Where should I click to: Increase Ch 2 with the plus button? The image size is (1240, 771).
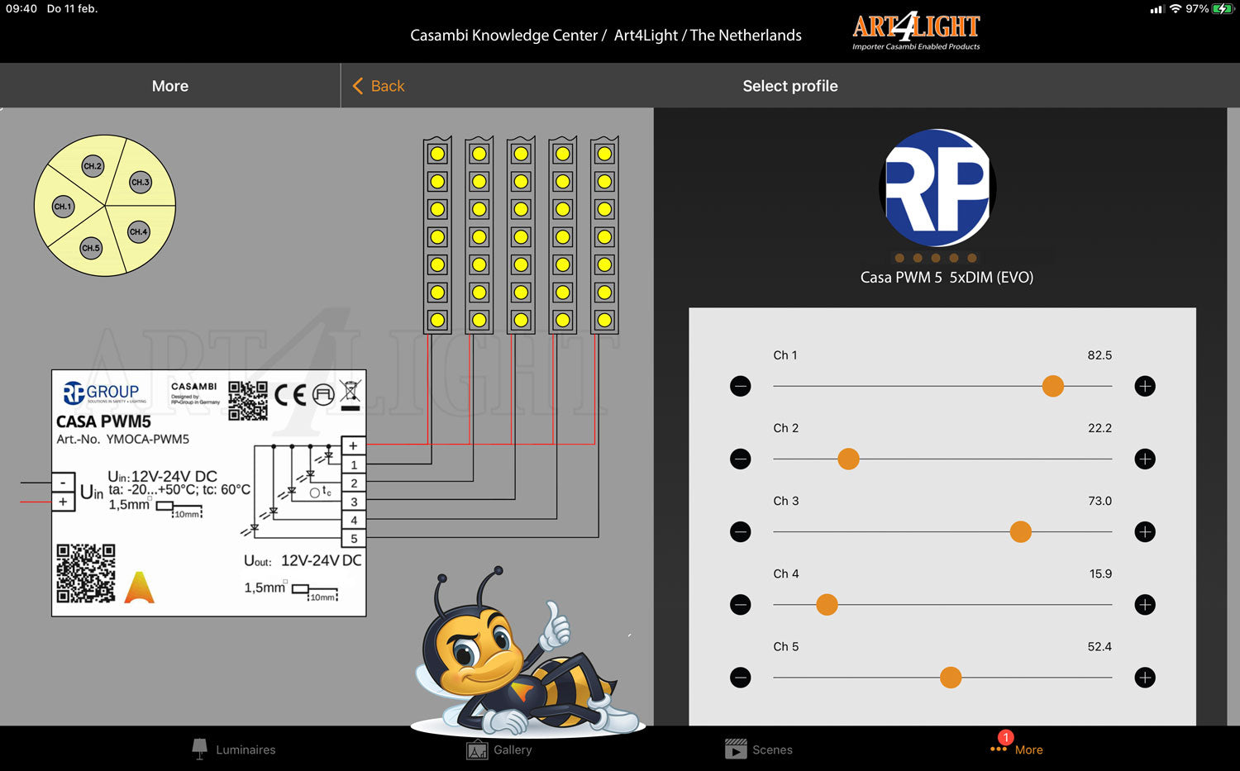click(x=1145, y=459)
